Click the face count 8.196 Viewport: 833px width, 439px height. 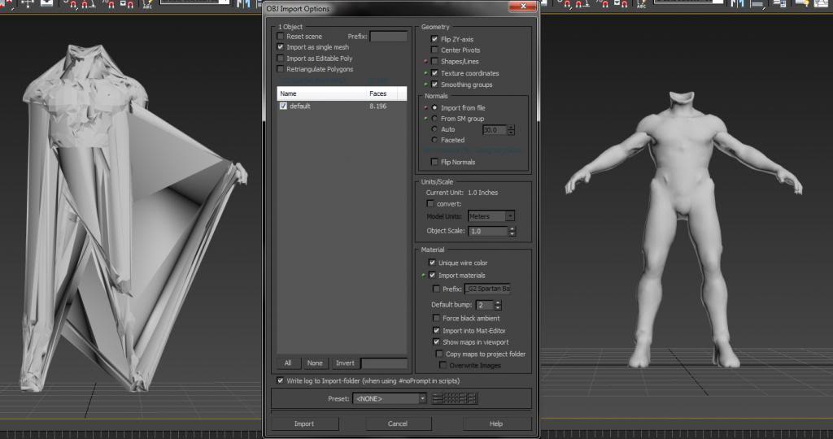[378, 106]
